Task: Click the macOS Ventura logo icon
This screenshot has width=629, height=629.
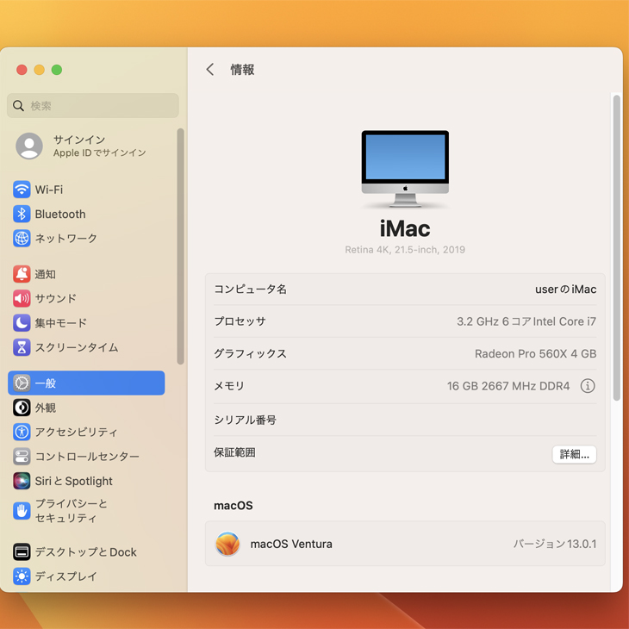Action: point(227,544)
